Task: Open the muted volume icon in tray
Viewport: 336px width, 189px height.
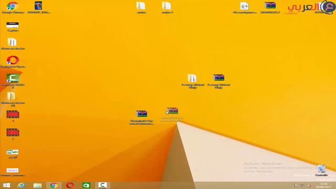Action: [309, 185]
